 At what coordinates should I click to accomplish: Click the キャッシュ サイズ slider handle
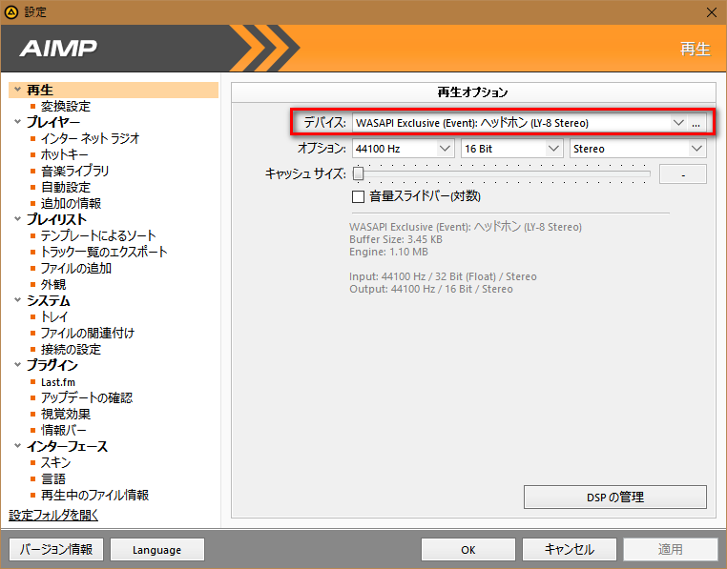pos(358,173)
